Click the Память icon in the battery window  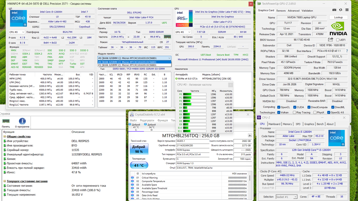point(6,121)
